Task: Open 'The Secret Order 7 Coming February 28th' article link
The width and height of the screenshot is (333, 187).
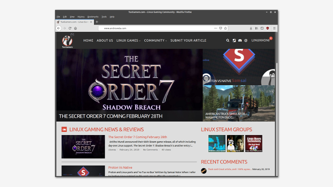Action: [138, 137]
